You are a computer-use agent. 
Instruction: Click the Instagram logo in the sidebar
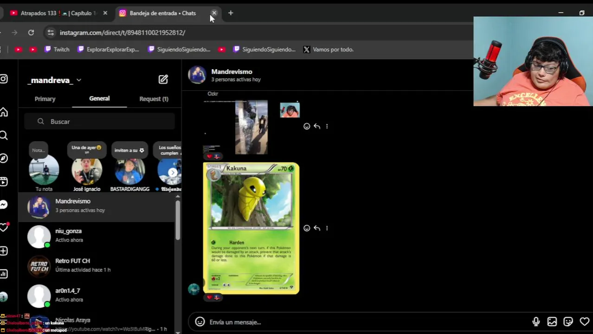coord(4,79)
